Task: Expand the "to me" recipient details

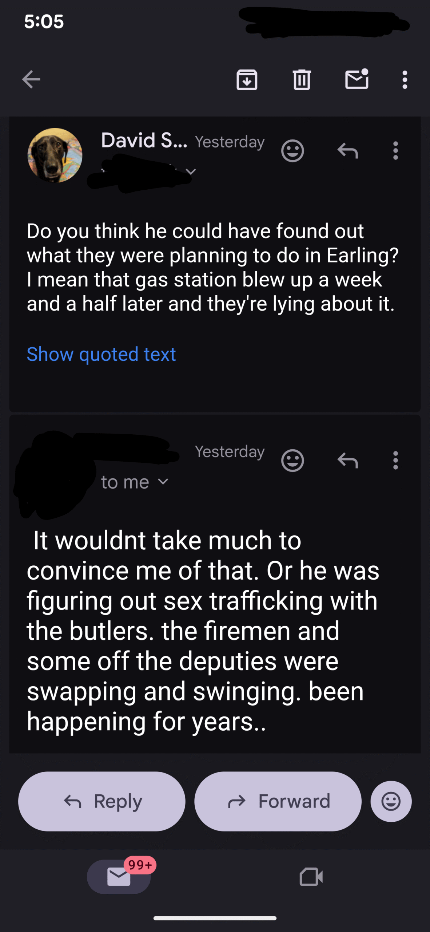Action: pyautogui.click(x=135, y=482)
